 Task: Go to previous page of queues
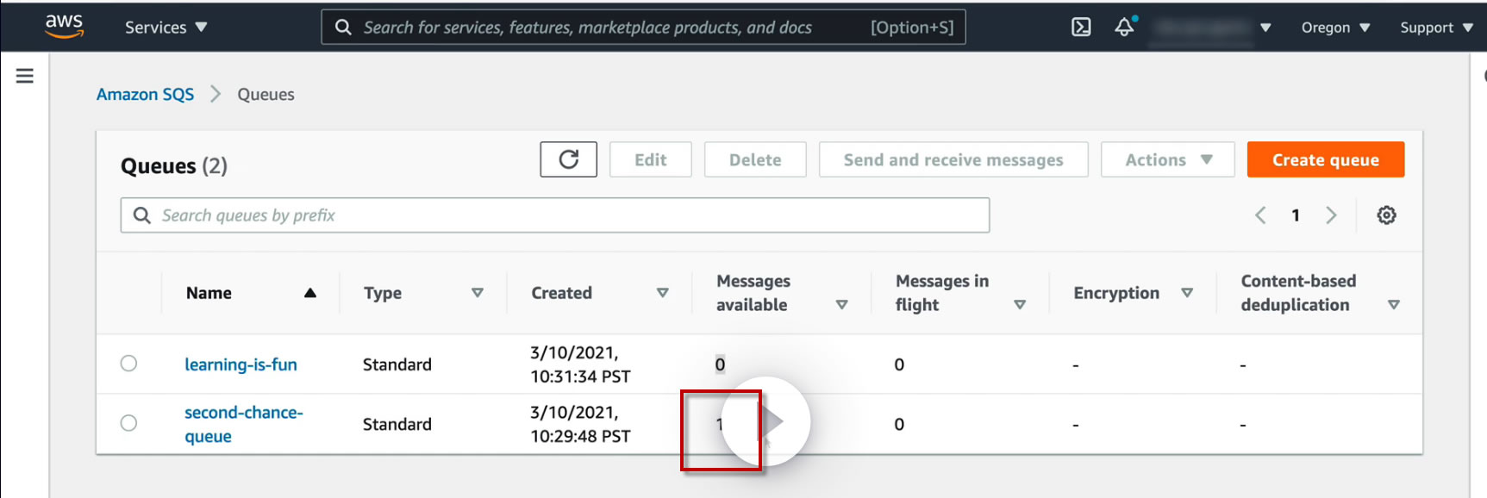click(x=1260, y=215)
